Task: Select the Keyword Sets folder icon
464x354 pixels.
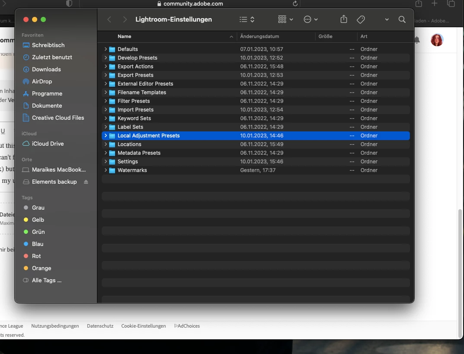Action: 112,118
